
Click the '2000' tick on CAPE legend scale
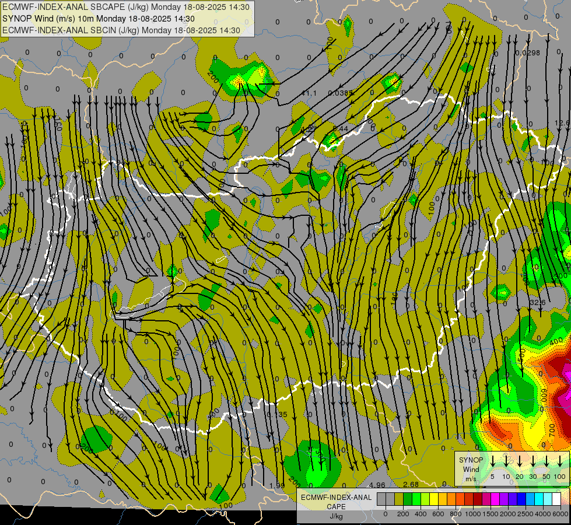click(507, 514)
